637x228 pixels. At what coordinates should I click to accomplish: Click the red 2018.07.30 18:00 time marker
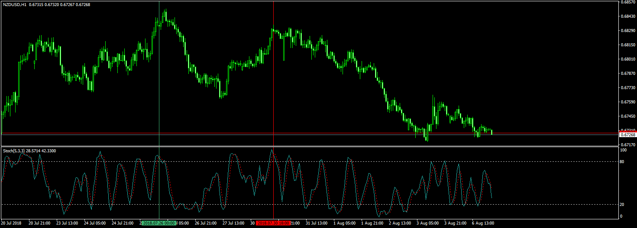click(273, 223)
